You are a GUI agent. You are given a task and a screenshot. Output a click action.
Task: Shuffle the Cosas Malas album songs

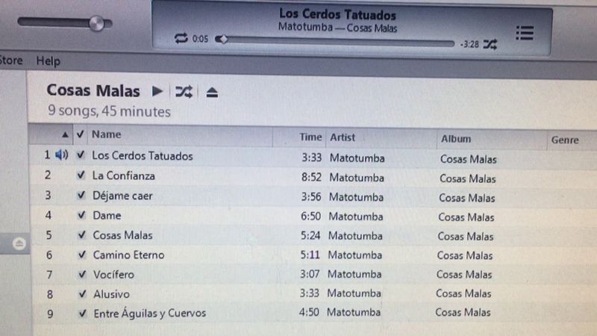tap(184, 92)
